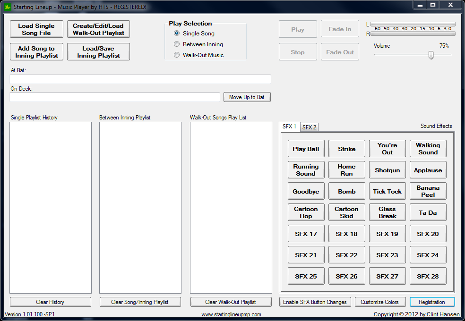
Task: Click the SFX 19 button
Action: pyautogui.click(x=387, y=234)
